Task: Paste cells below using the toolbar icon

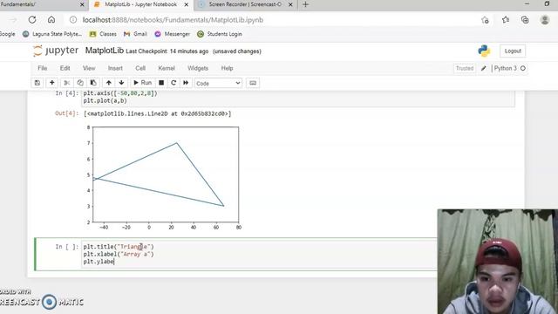Action: (93, 83)
